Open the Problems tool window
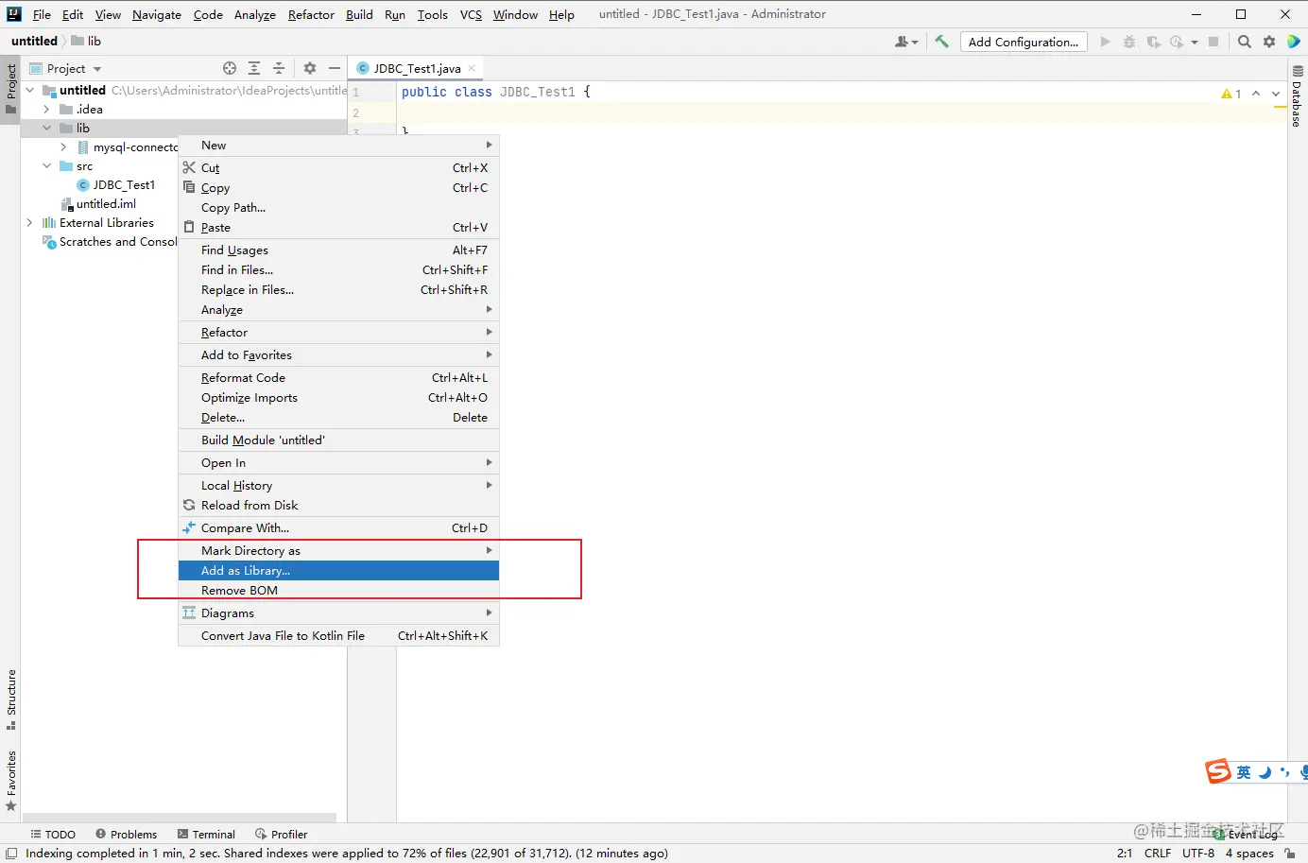The width and height of the screenshot is (1308, 863). click(x=127, y=834)
